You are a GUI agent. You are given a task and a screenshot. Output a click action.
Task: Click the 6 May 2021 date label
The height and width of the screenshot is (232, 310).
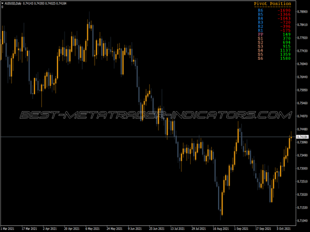click(92, 228)
